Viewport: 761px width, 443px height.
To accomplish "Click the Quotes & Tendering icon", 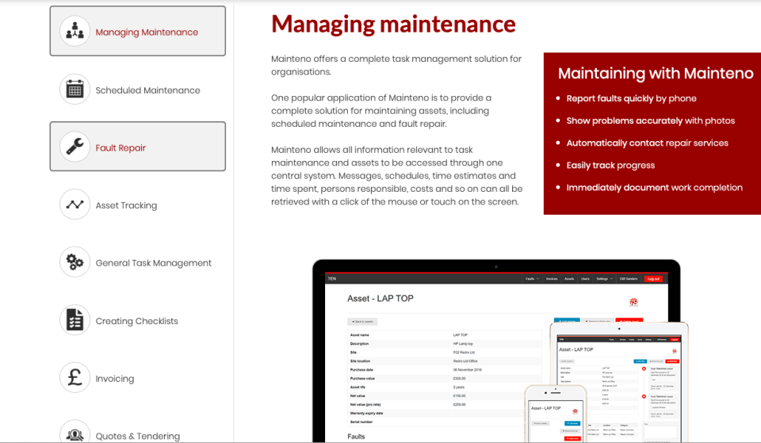I will click(75, 433).
